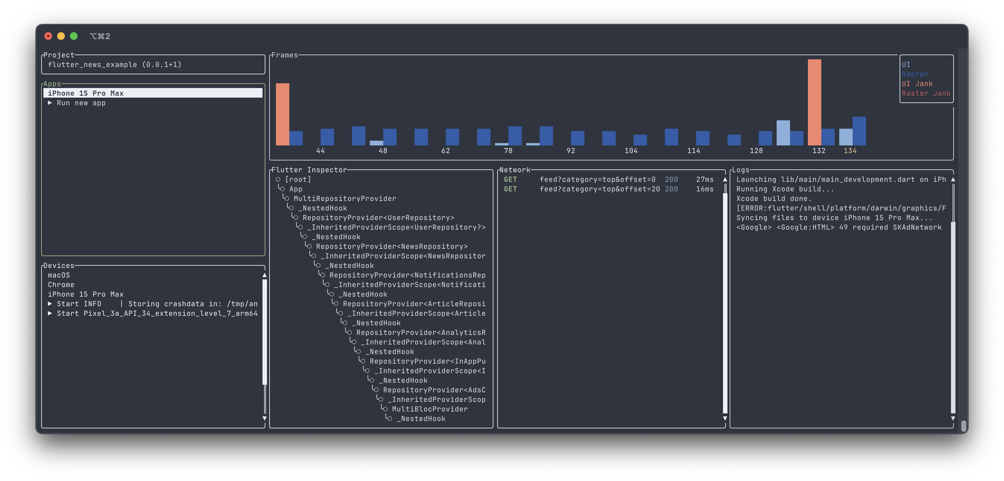The height and width of the screenshot is (481, 1004).
Task: Click the play icon beside Run new app
Action: pyautogui.click(x=50, y=103)
